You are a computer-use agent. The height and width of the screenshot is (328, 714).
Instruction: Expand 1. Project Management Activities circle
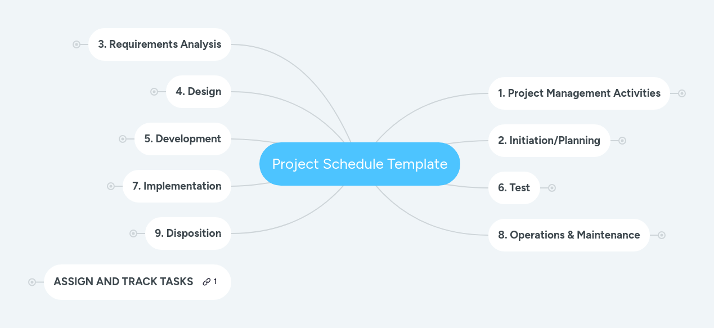coord(682,93)
